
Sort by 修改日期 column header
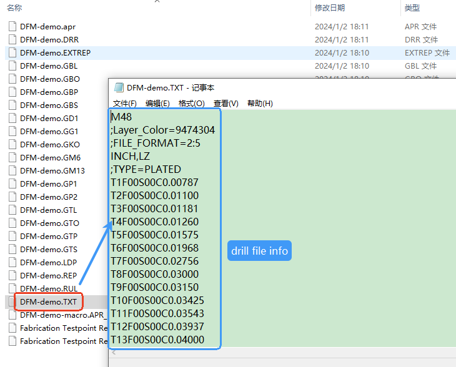[x=329, y=8]
